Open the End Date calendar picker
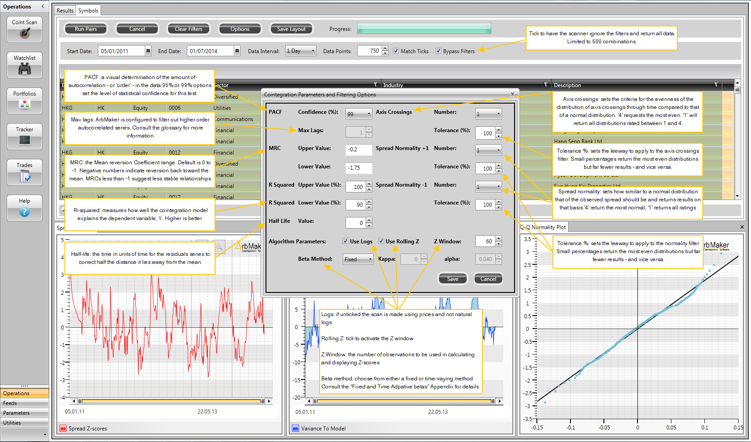 (237, 51)
